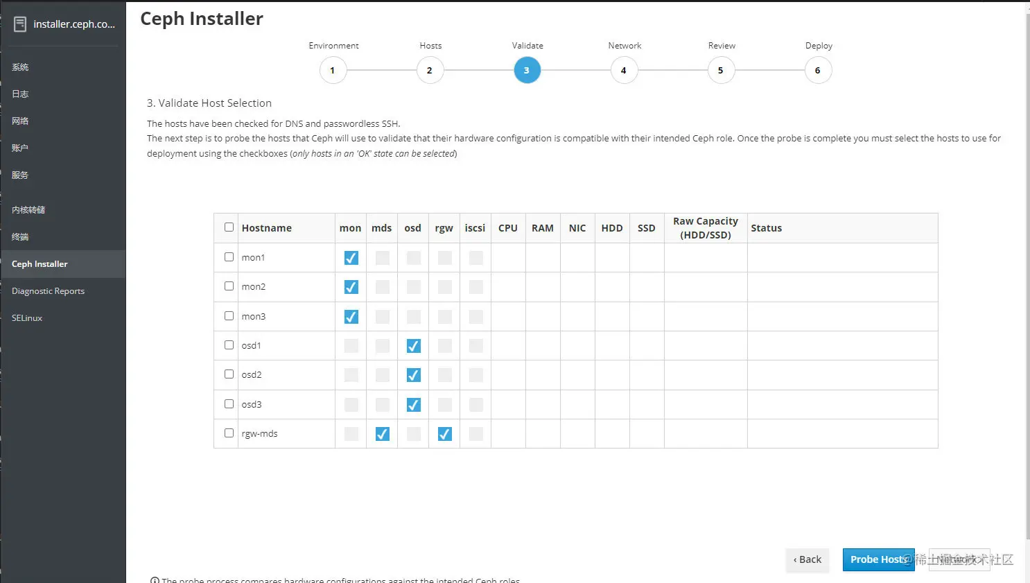1030x583 pixels.
Task: Toggle the mds role checkbox for rgw-mds
Action: pos(383,434)
